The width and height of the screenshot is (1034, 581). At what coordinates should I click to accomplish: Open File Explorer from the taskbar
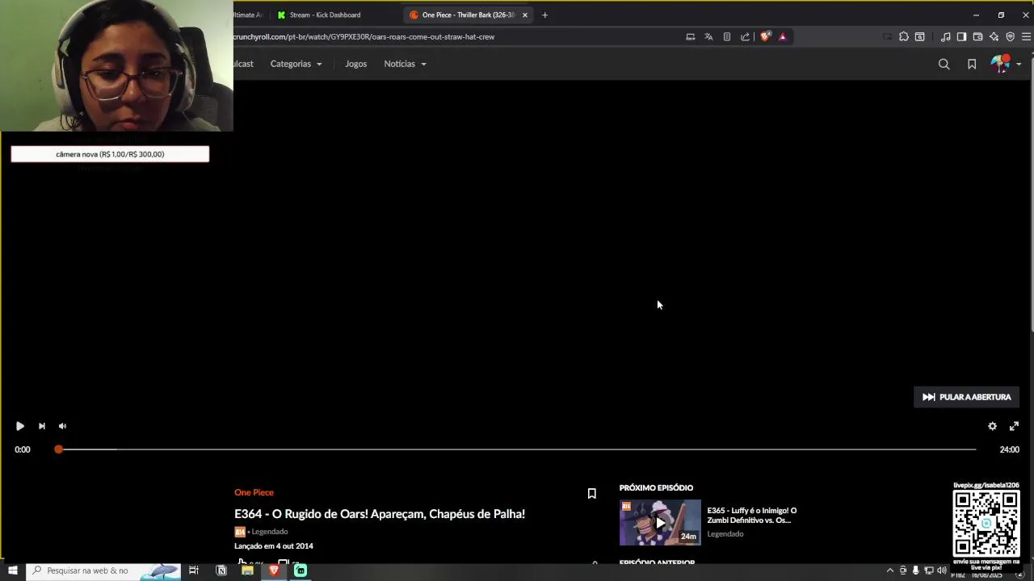(247, 571)
